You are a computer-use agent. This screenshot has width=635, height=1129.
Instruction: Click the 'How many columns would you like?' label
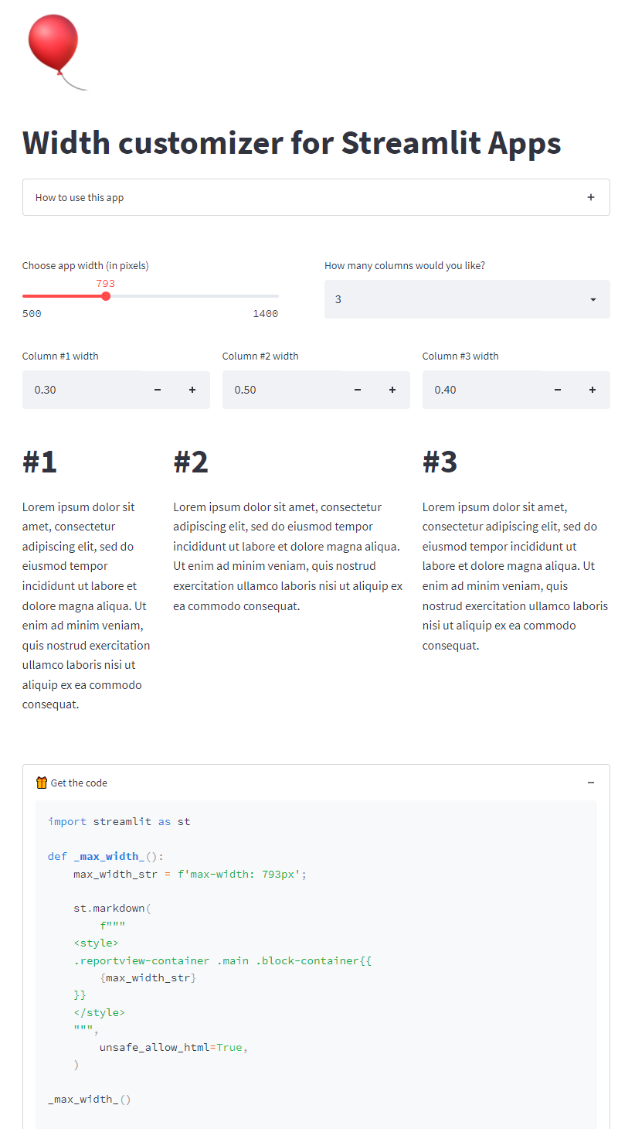click(x=405, y=265)
